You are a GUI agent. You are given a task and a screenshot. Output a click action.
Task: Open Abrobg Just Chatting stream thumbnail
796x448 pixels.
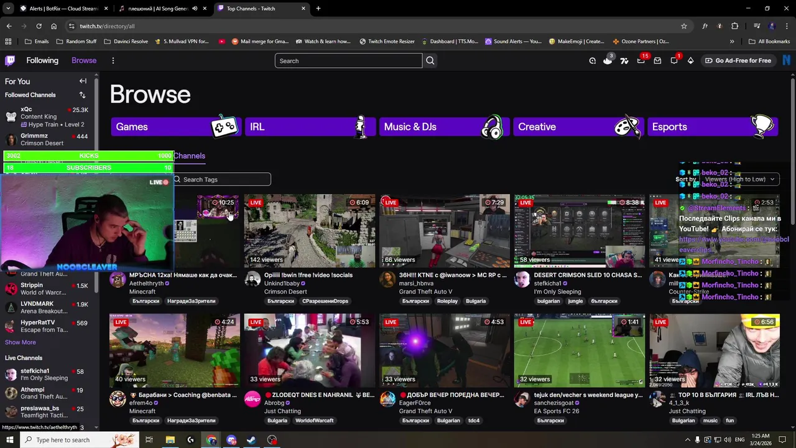tap(310, 350)
